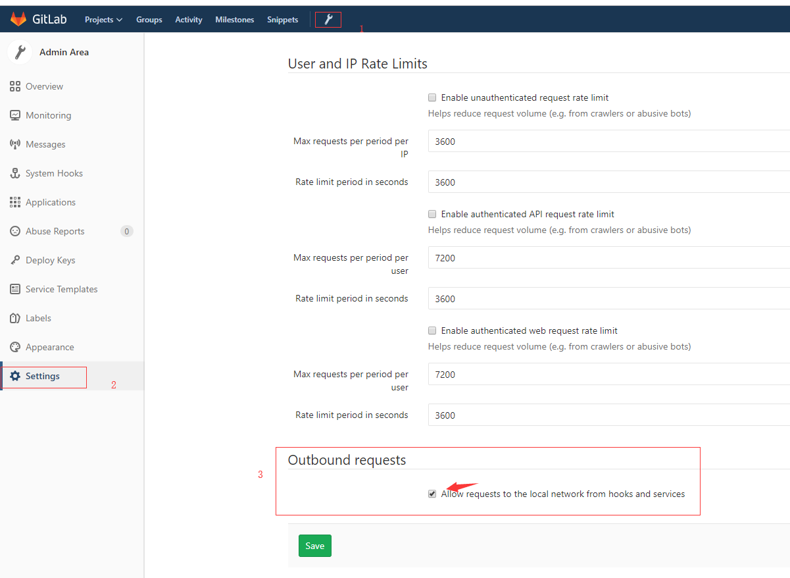The image size is (790, 578).
Task: Go to the Groups menu
Action: click(x=149, y=19)
